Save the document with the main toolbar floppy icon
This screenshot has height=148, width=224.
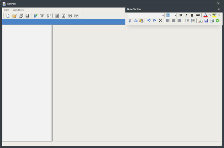click(27, 16)
